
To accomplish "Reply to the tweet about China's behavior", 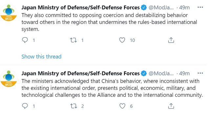I will pyautogui.click(x=25, y=106).
